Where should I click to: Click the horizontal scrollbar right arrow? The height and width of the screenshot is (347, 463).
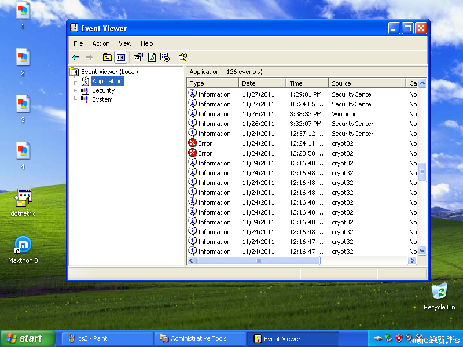(x=412, y=261)
